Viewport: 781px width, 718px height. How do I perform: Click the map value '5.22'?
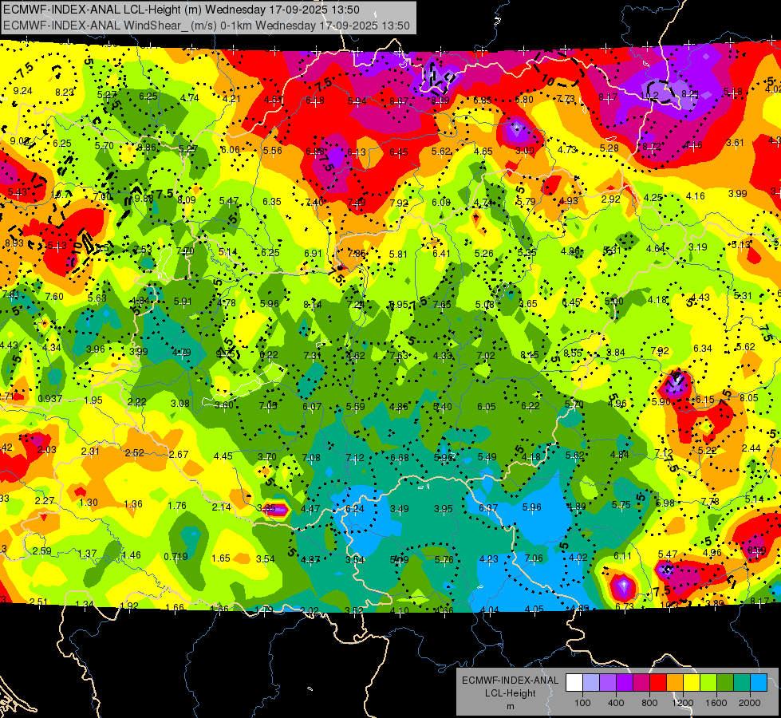point(708,451)
